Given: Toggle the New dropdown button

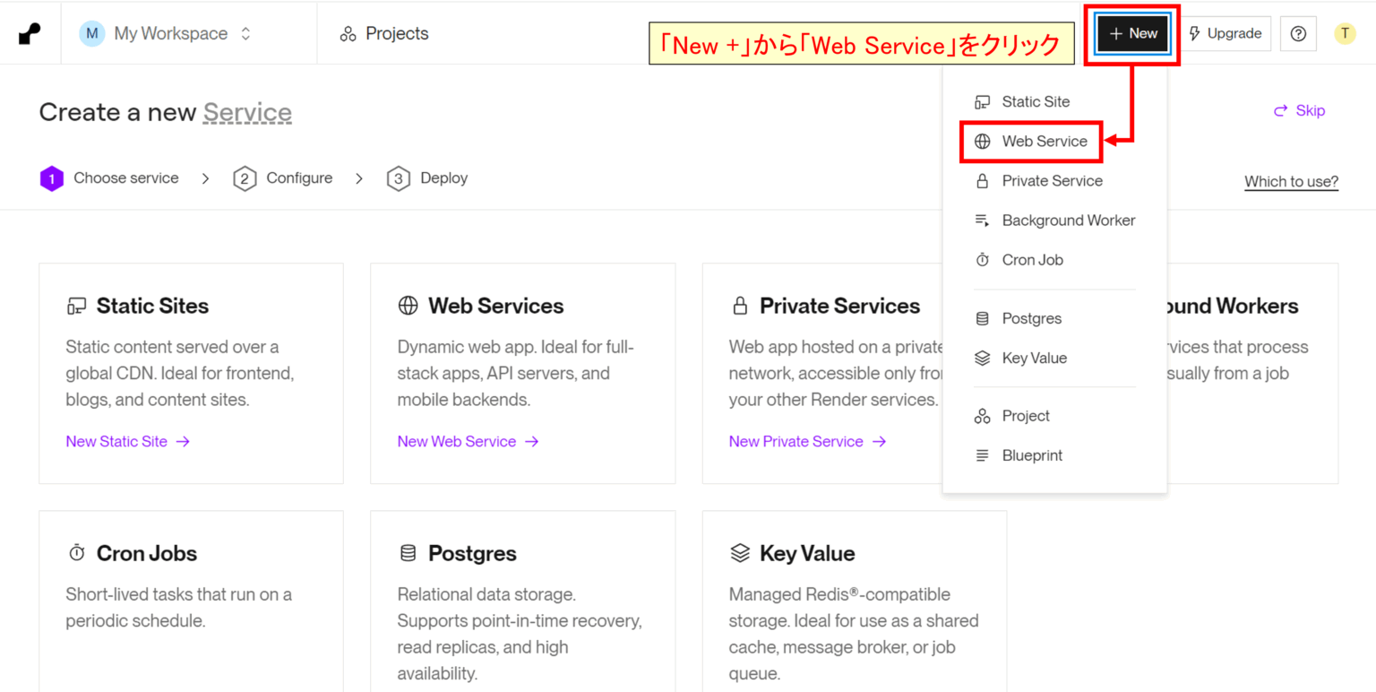Looking at the screenshot, I should 1133,34.
